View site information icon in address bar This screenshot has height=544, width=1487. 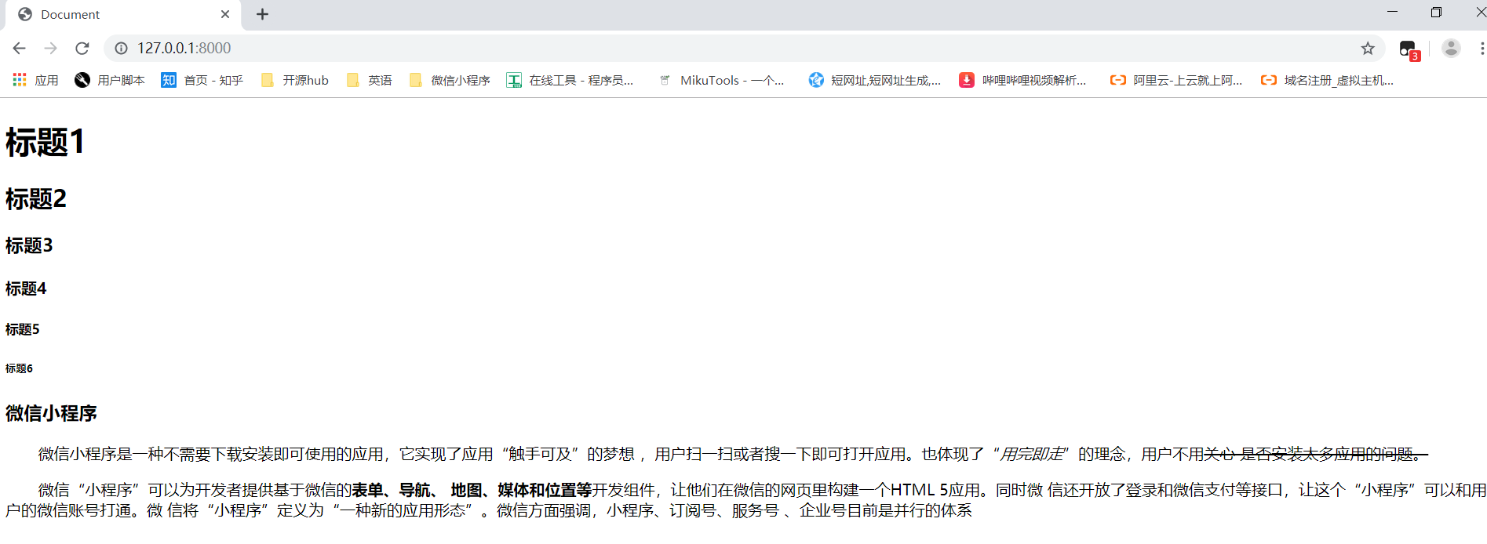pyautogui.click(x=121, y=48)
